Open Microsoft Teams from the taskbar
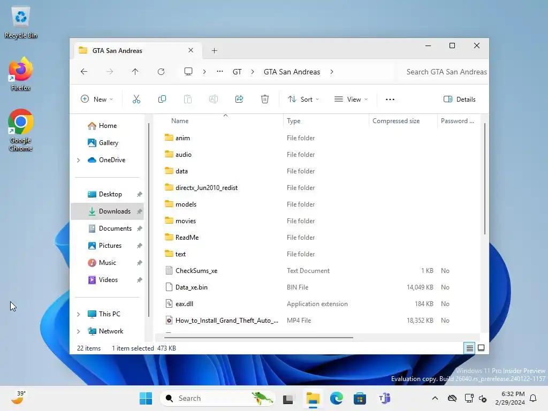The image size is (548, 411). coord(384,398)
